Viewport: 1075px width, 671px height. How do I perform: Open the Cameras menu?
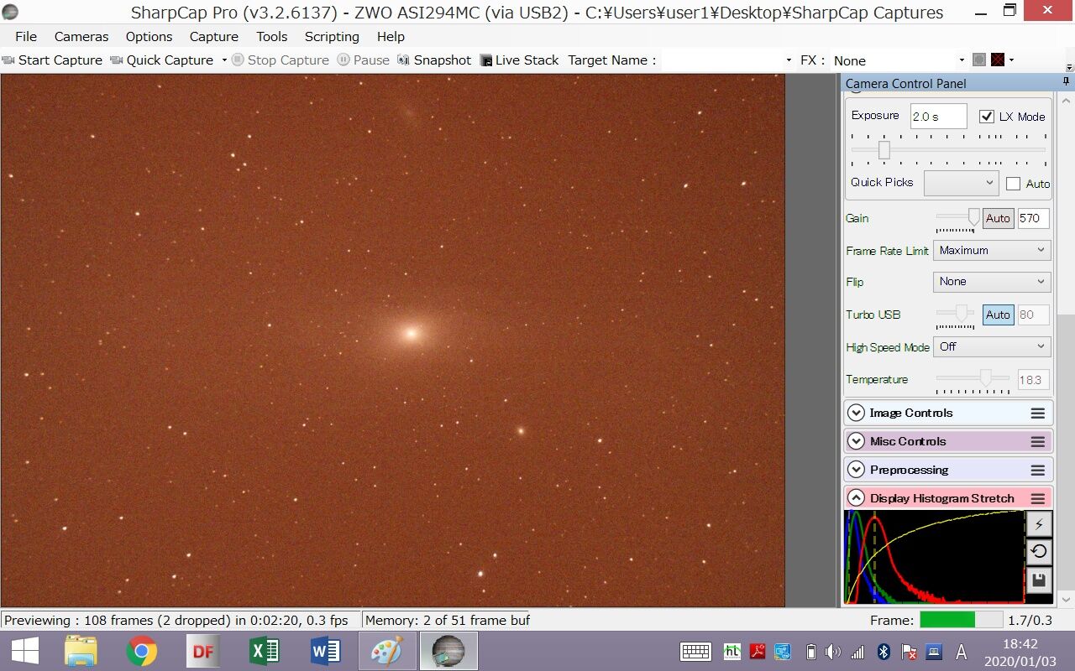[x=81, y=36]
